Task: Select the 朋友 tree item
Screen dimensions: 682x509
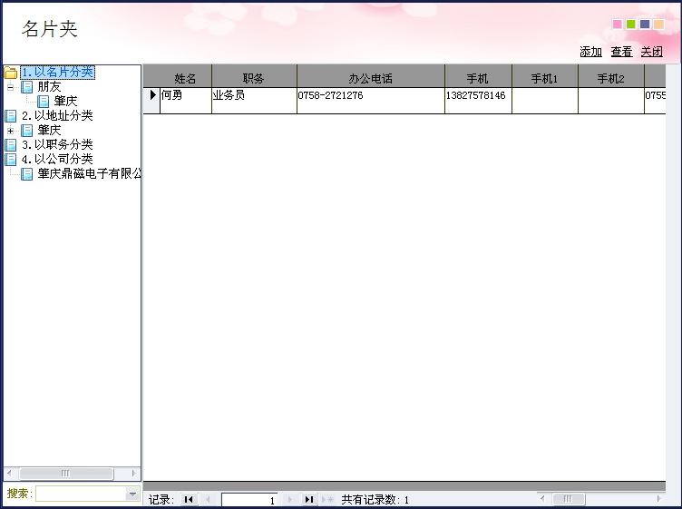Action: click(x=49, y=87)
